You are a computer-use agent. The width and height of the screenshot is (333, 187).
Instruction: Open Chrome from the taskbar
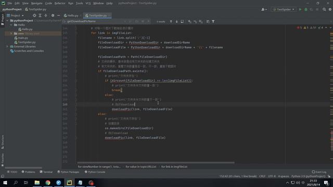pos(48,182)
